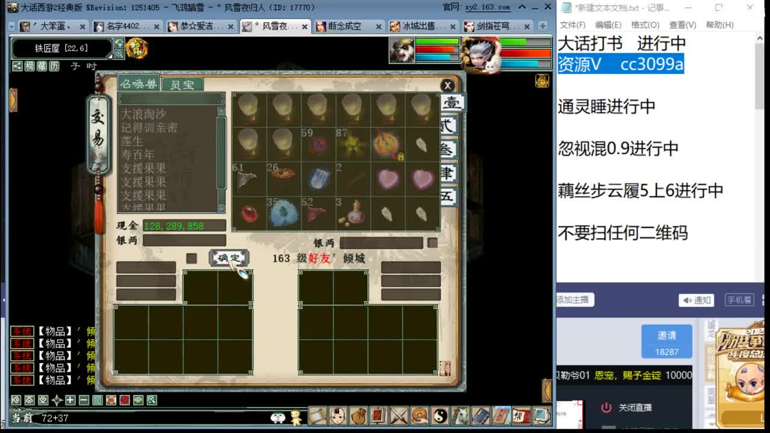Click the orange item numbered 26
The image size is (770, 433).
click(x=283, y=179)
